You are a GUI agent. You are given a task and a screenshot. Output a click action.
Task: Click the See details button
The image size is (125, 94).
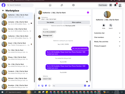(50, 22)
